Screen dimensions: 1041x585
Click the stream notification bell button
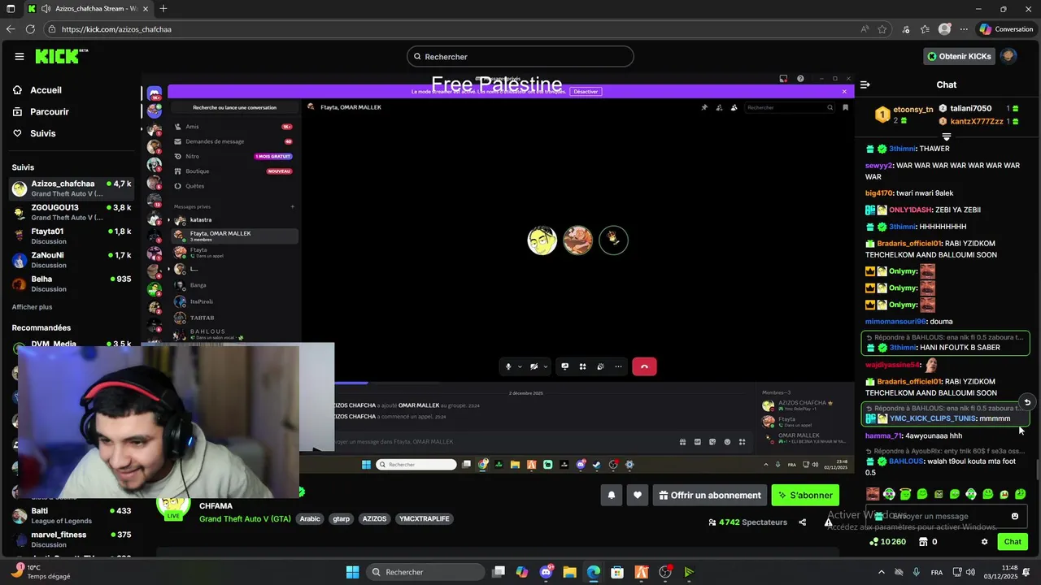(612, 495)
